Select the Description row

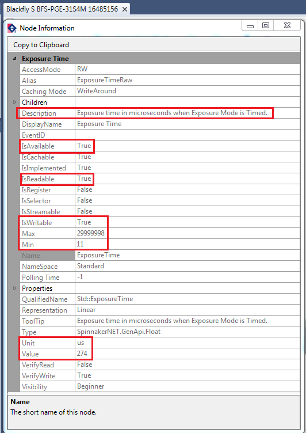(x=160, y=113)
